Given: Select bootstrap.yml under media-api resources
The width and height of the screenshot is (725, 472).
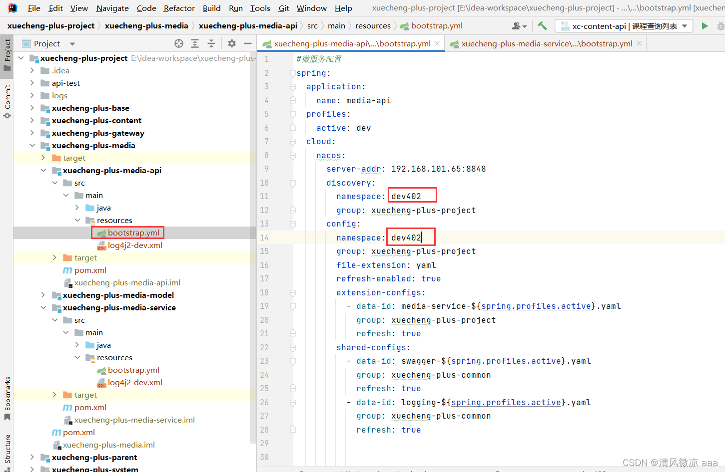Looking at the screenshot, I should point(133,233).
